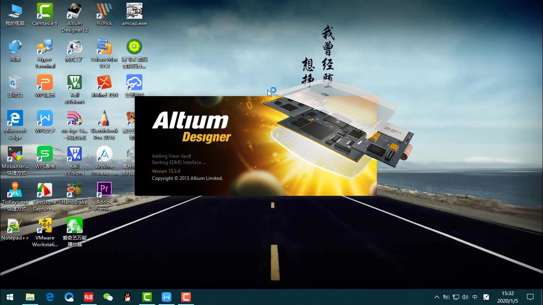Launch WPS文字 desktop shortcut
The height and width of the screenshot is (305, 543).
(45, 122)
